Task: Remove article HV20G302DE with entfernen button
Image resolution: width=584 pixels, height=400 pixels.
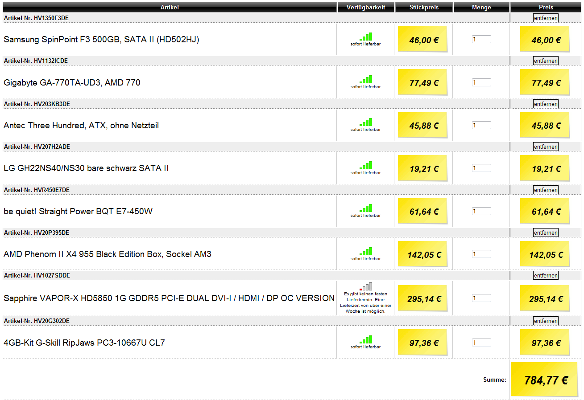Action: 546,321
